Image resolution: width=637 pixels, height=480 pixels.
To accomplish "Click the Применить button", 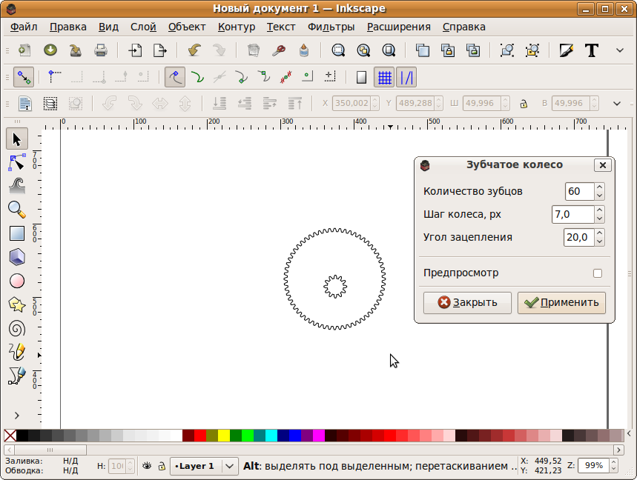I will tap(561, 303).
